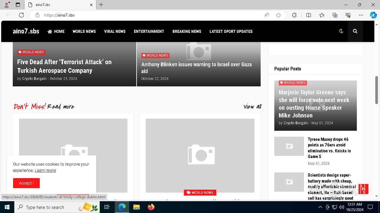Open Learn more cookie link

[x=45, y=170]
